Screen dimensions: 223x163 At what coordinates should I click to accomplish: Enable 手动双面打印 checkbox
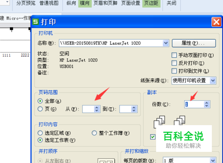(x=174, y=55)
